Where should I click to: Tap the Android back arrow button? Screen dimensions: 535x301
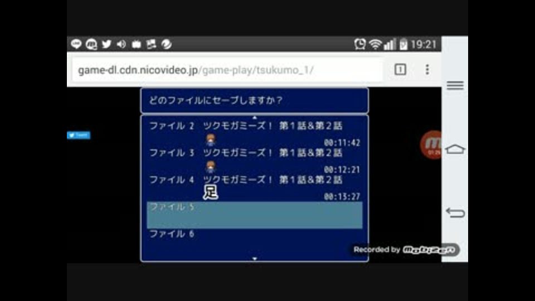pyautogui.click(x=455, y=212)
